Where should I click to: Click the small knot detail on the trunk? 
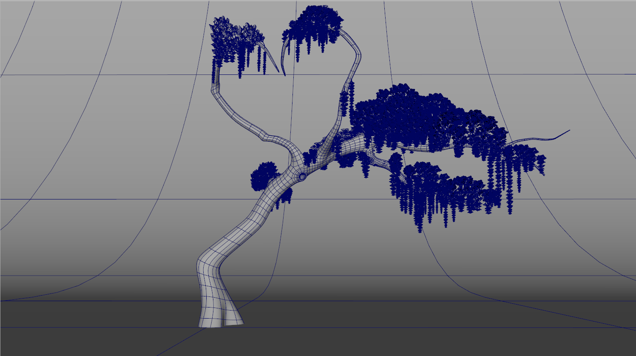pos(303,175)
